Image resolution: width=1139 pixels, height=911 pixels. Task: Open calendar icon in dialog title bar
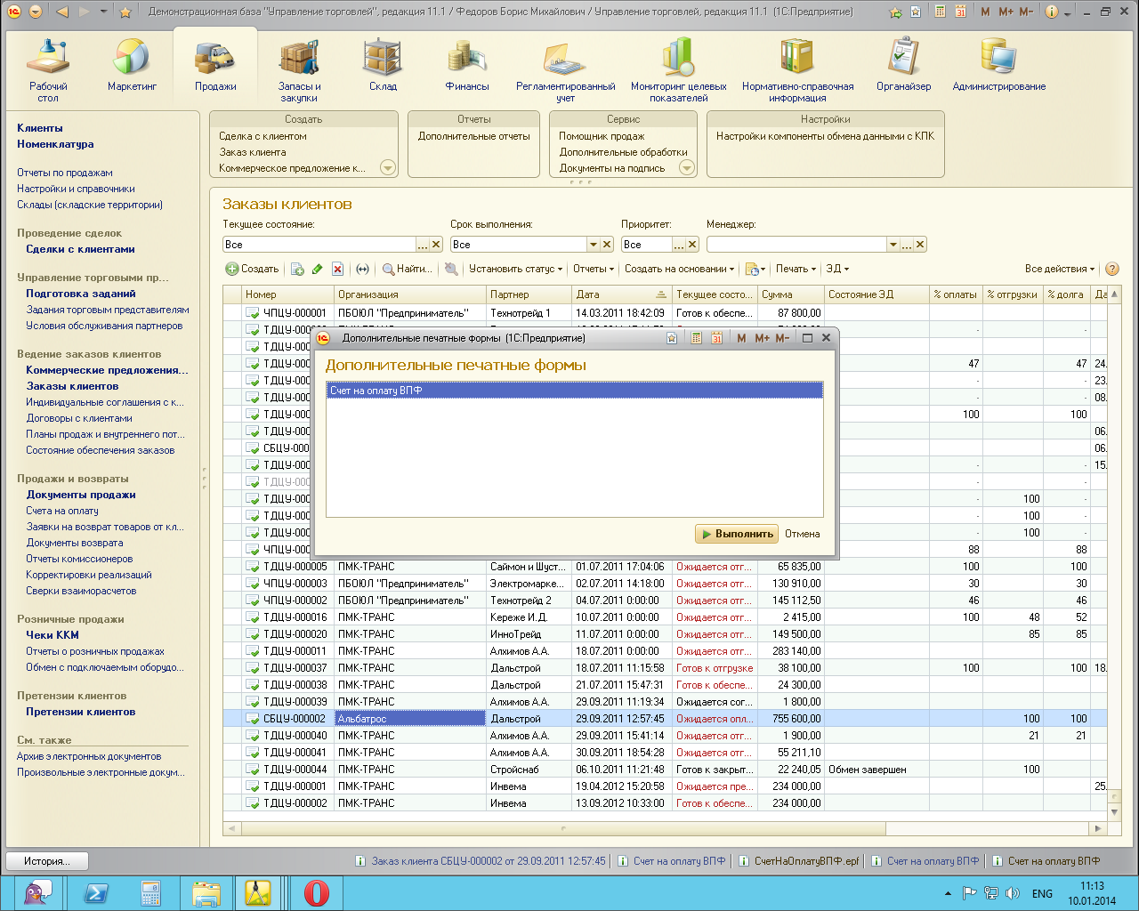coord(716,338)
